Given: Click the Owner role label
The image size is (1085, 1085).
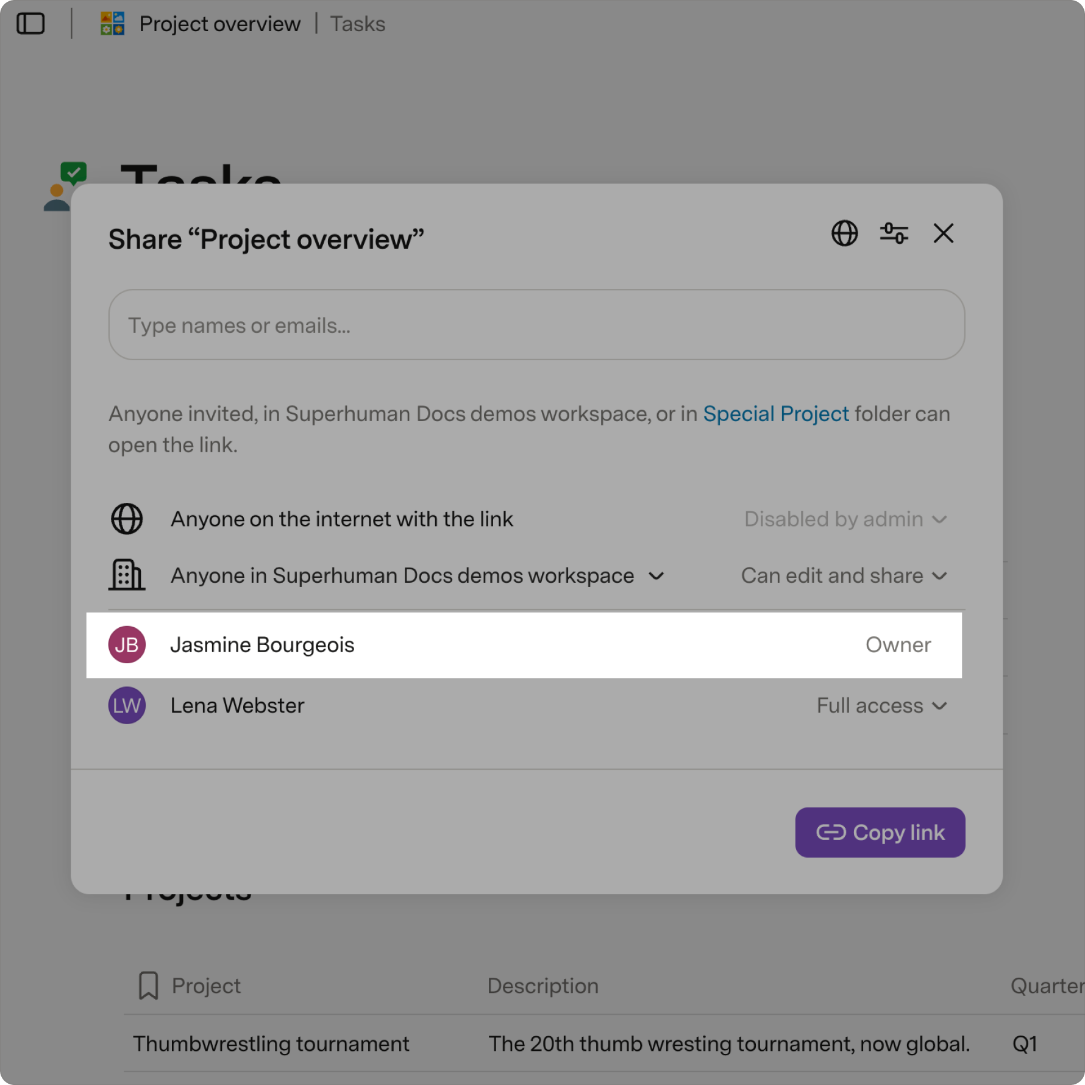Looking at the screenshot, I should (x=898, y=644).
